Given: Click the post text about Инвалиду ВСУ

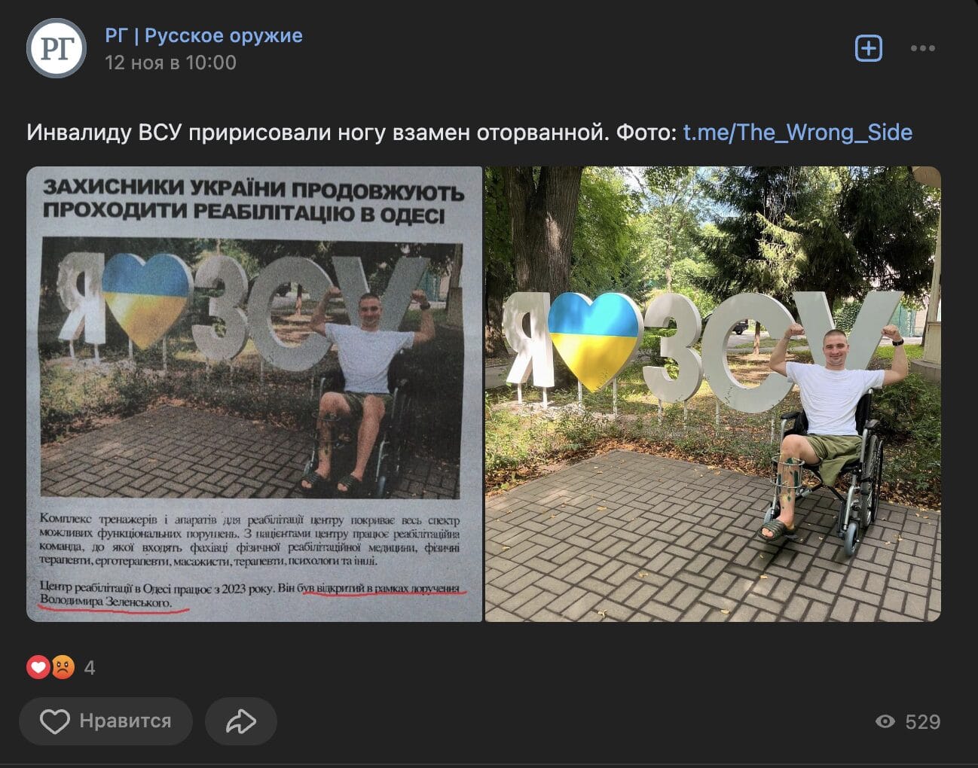Looking at the screenshot, I should [x=352, y=133].
